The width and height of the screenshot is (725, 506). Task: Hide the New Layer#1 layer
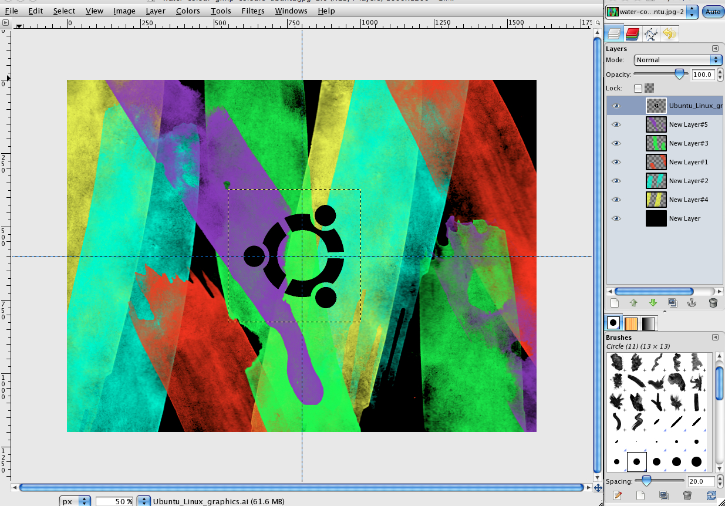tap(616, 162)
